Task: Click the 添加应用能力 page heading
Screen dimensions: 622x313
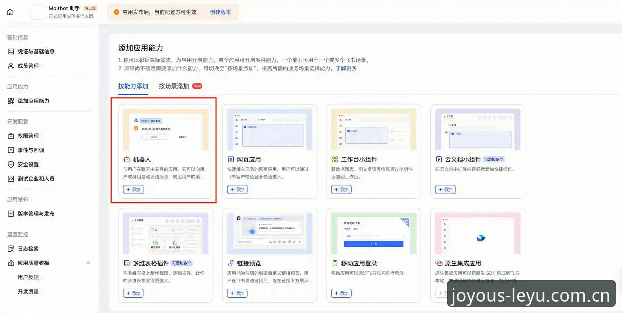Action: coord(141,48)
